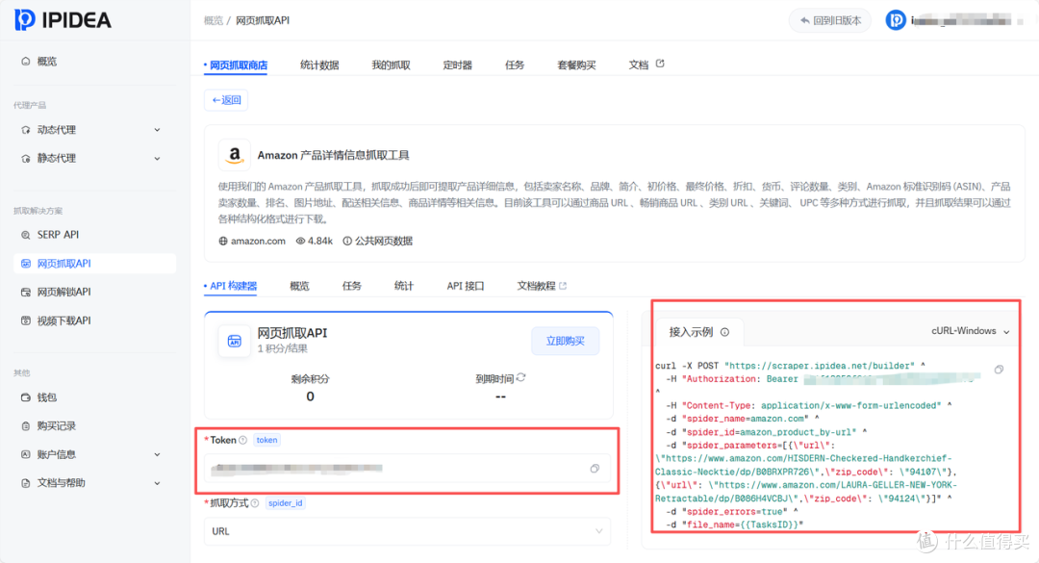
Task: Click the 网页抓取API breadcrumb text
Action: point(263,20)
